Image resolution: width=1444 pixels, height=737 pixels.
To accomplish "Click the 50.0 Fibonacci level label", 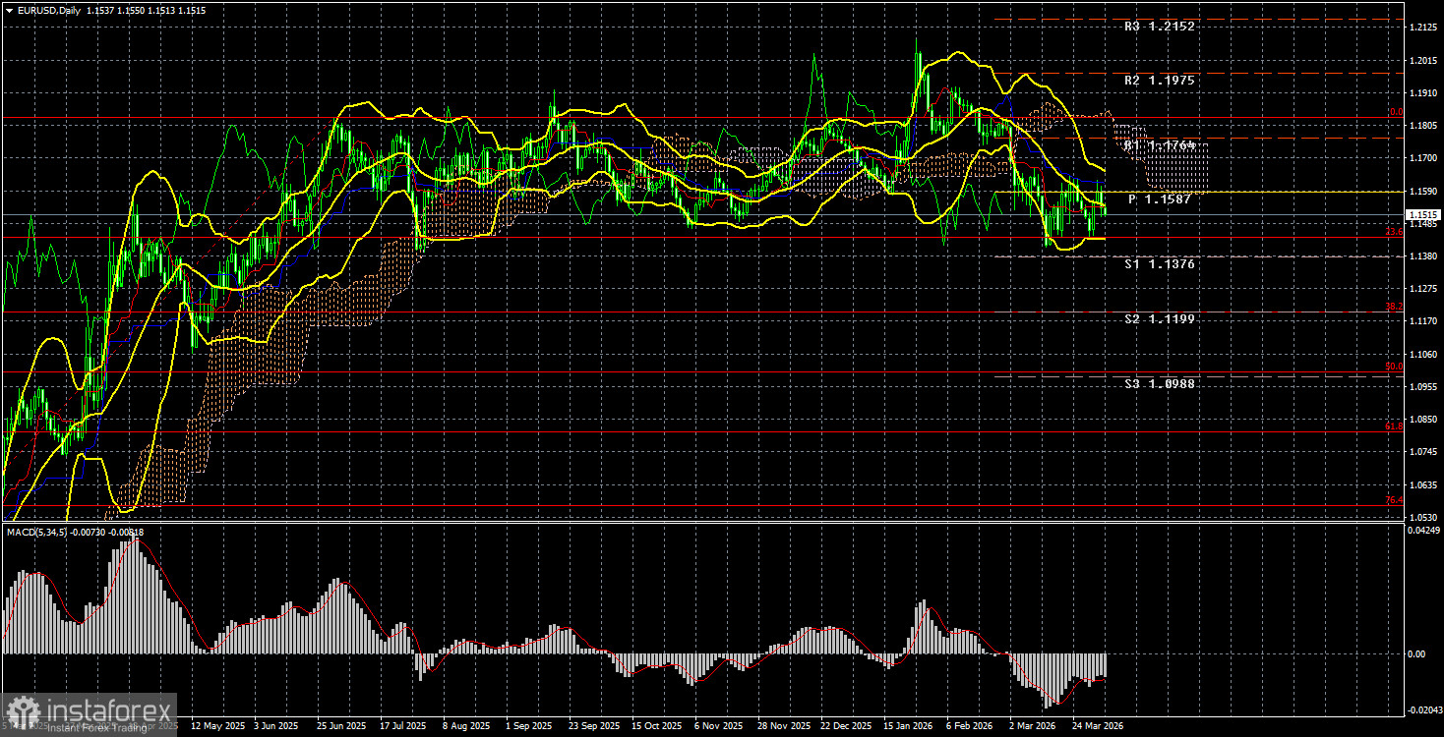I will coord(1394,367).
